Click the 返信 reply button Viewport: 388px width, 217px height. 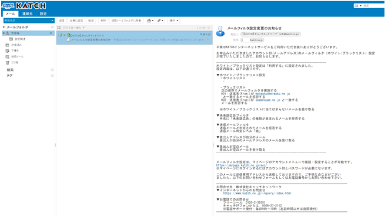[x=62, y=21]
